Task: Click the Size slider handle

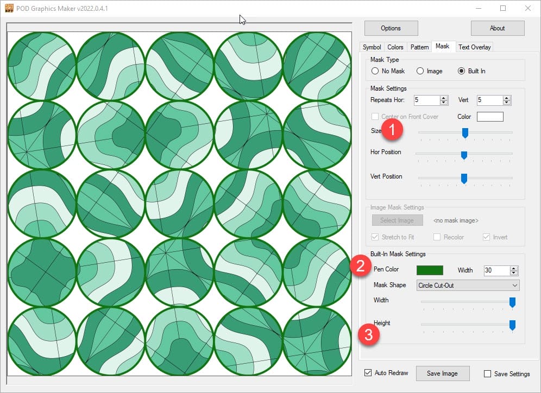Action: pos(465,132)
